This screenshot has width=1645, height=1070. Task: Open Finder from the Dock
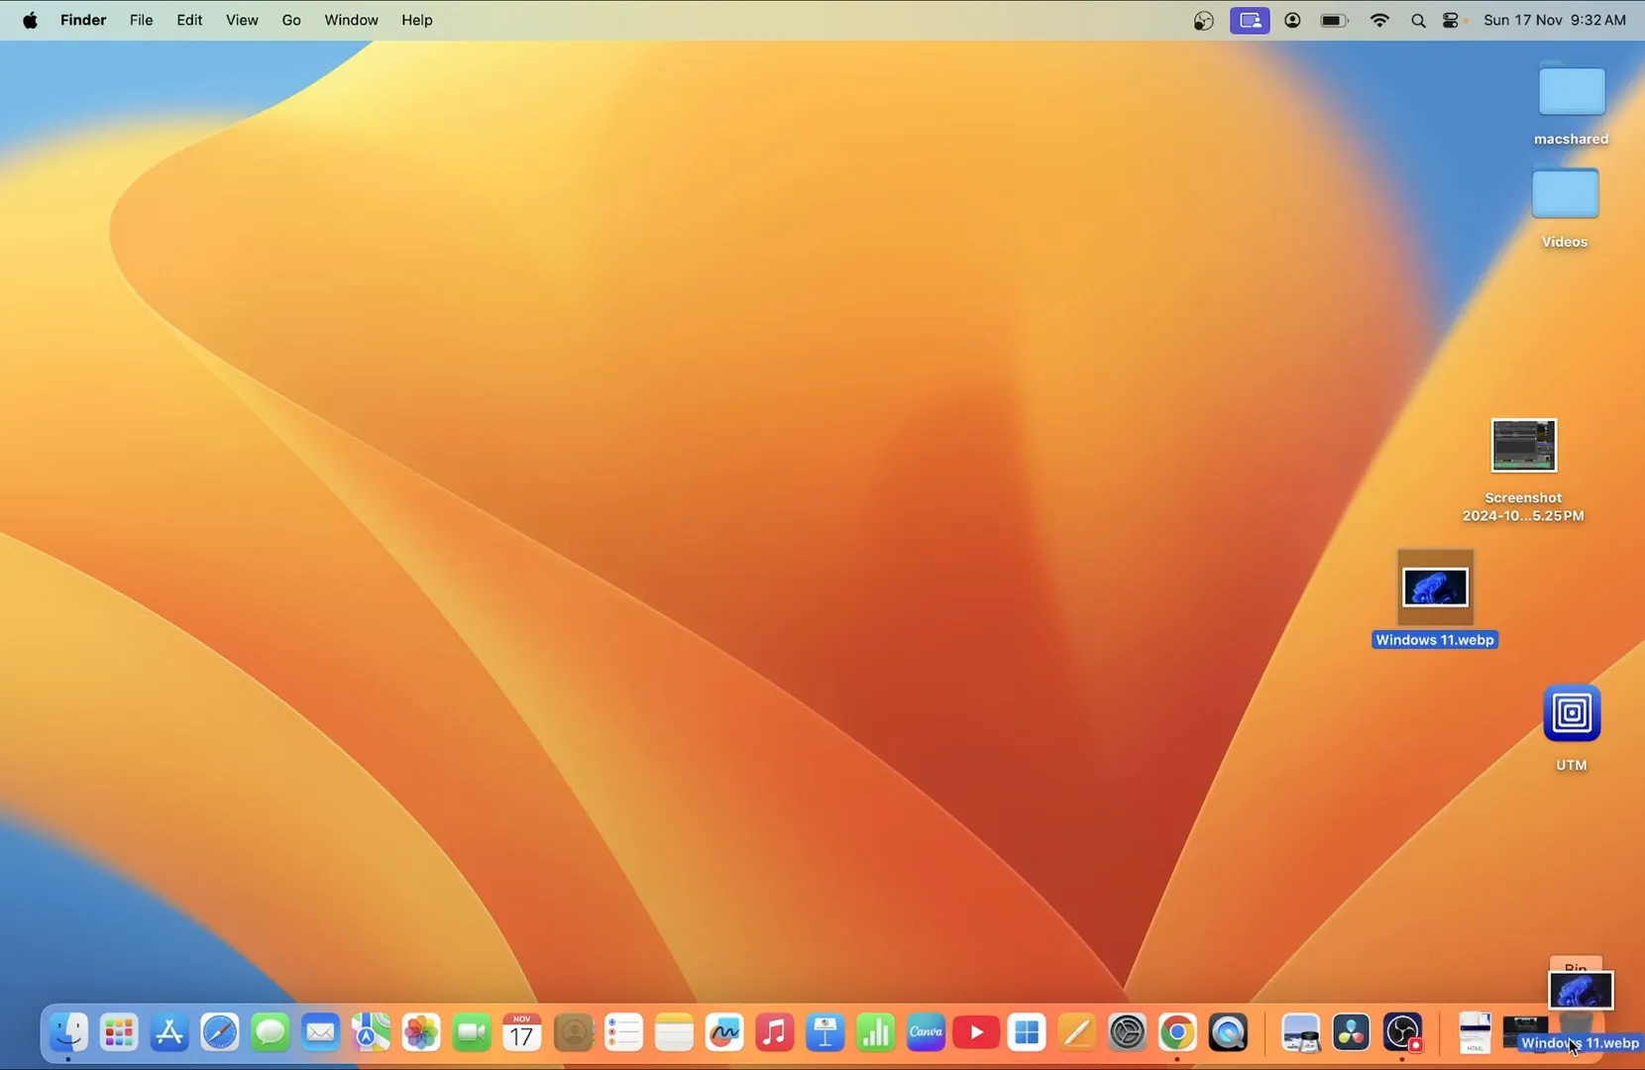click(69, 1033)
